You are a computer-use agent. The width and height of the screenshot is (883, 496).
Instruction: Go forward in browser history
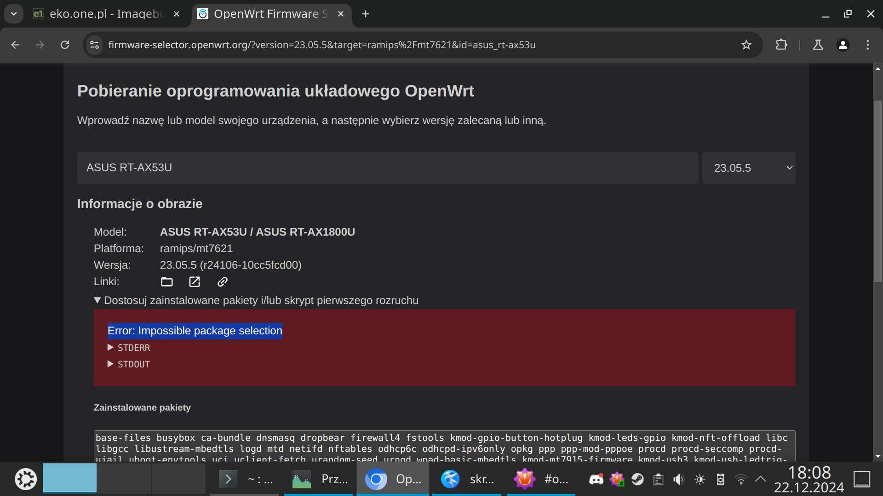tap(40, 45)
